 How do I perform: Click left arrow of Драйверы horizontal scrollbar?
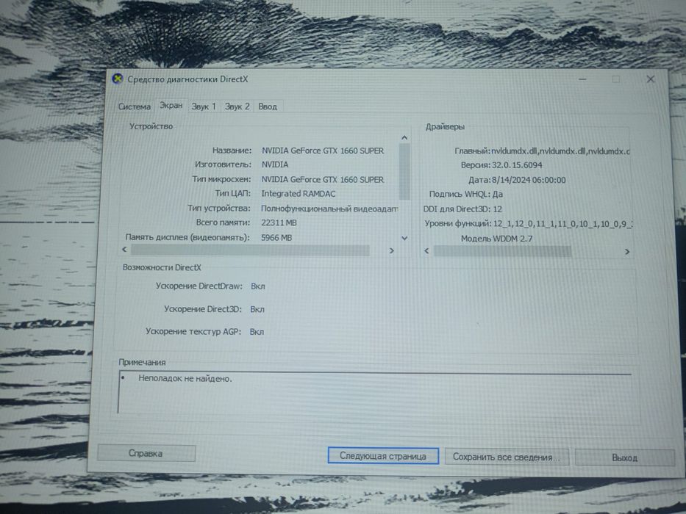point(426,251)
